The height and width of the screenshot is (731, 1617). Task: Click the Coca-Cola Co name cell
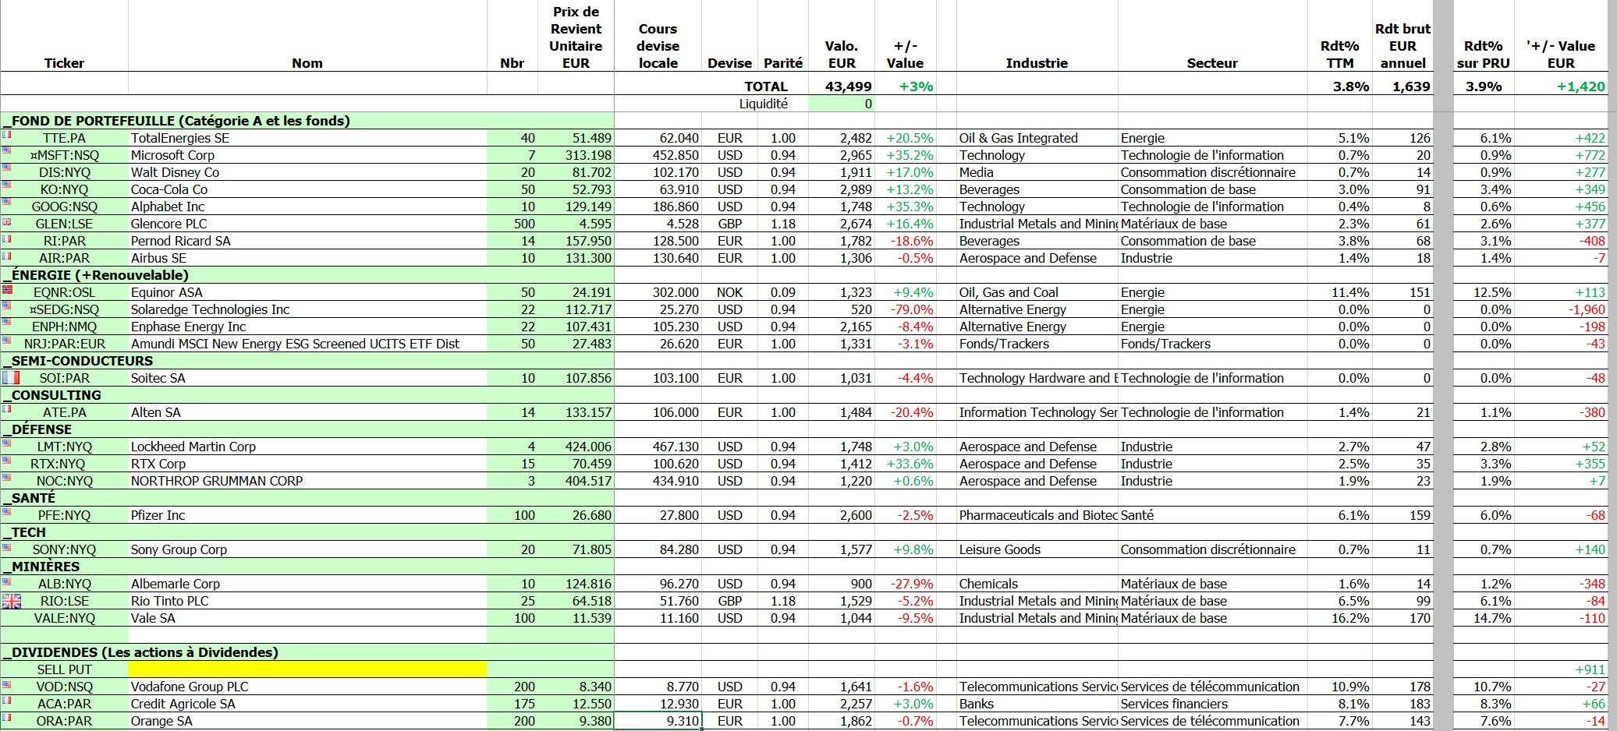307,189
